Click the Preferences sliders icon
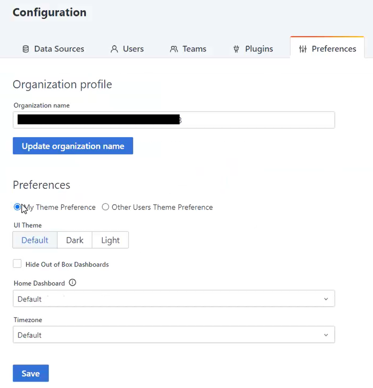 click(x=303, y=49)
